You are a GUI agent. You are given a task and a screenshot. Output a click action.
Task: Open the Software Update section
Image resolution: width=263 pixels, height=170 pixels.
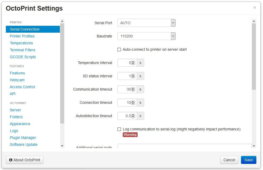(24, 144)
